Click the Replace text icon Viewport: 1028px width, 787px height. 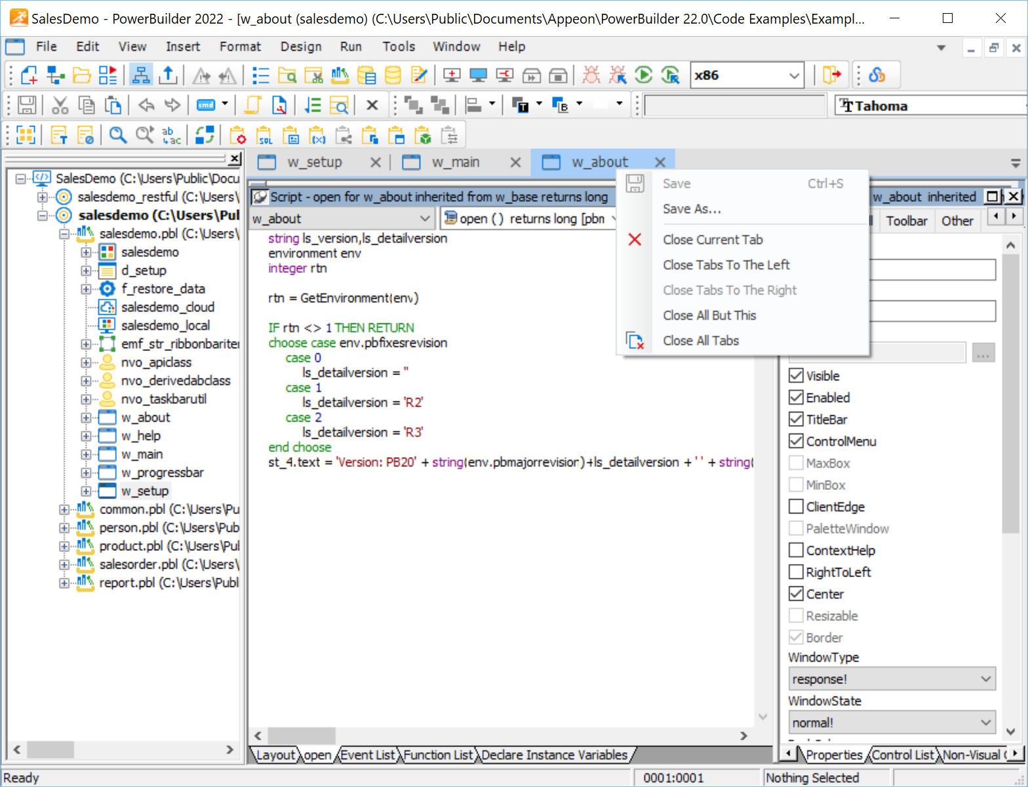[171, 135]
